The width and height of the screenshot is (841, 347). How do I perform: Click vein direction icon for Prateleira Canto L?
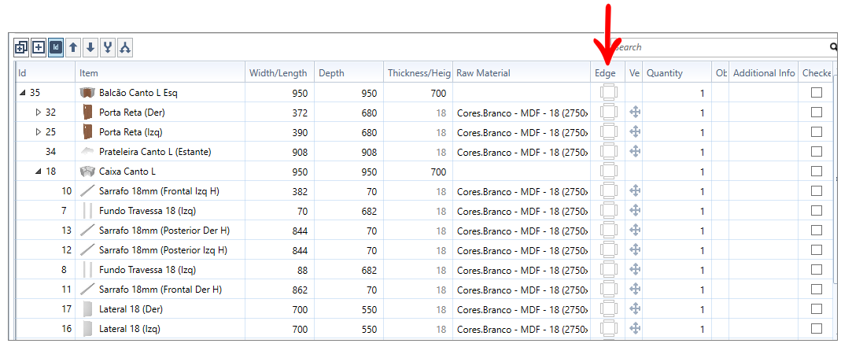pos(635,151)
